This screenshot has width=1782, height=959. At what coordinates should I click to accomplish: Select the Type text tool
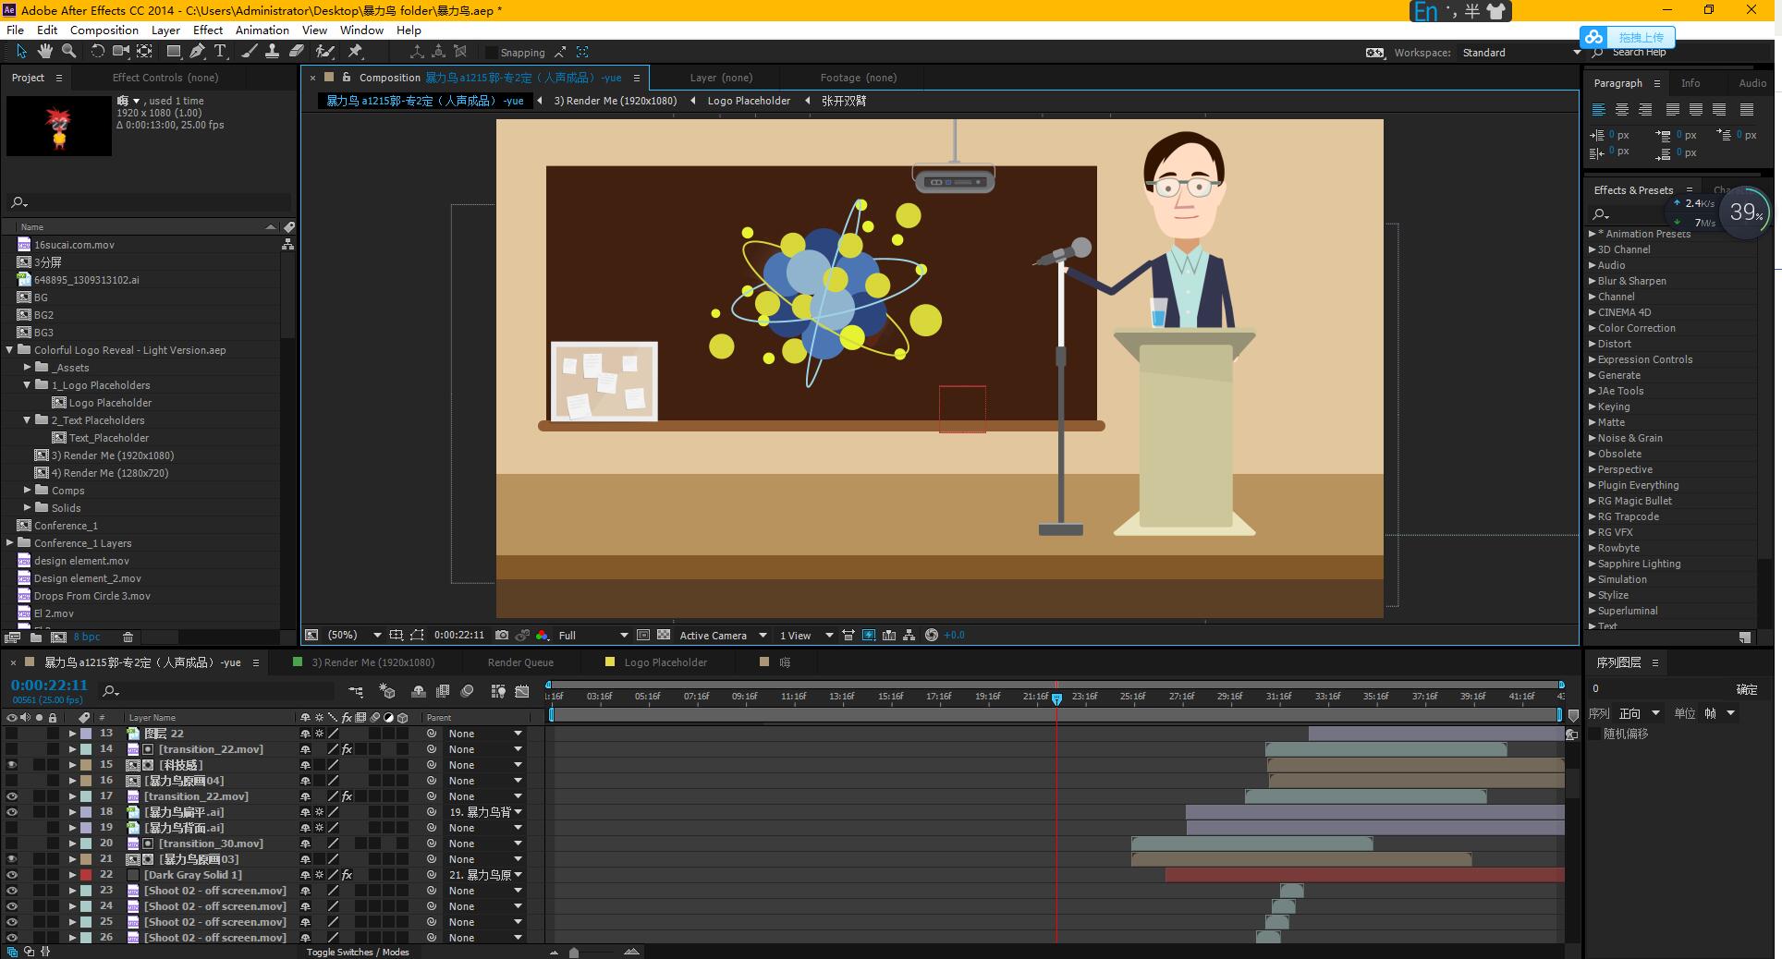(x=220, y=52)
